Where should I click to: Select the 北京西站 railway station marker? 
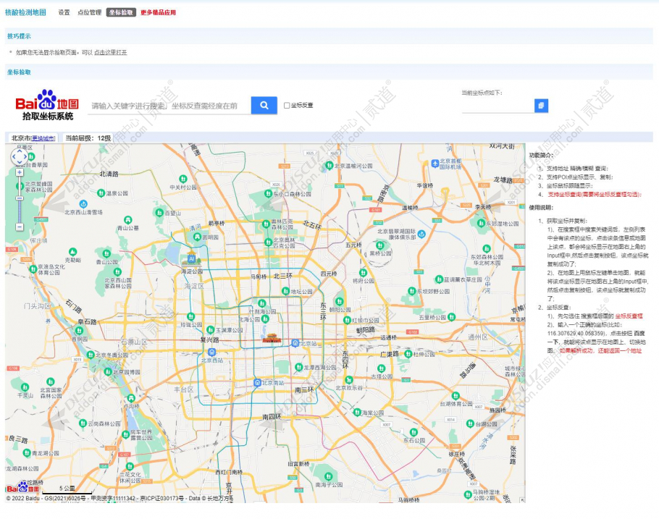(211, 352)
